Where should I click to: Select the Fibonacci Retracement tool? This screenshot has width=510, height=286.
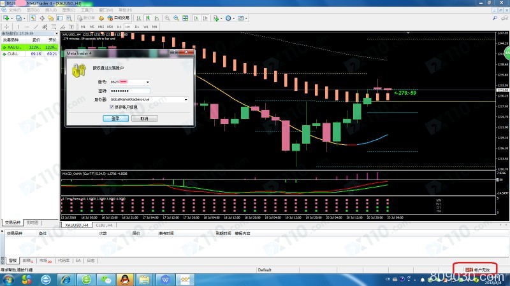click(54, 27)
